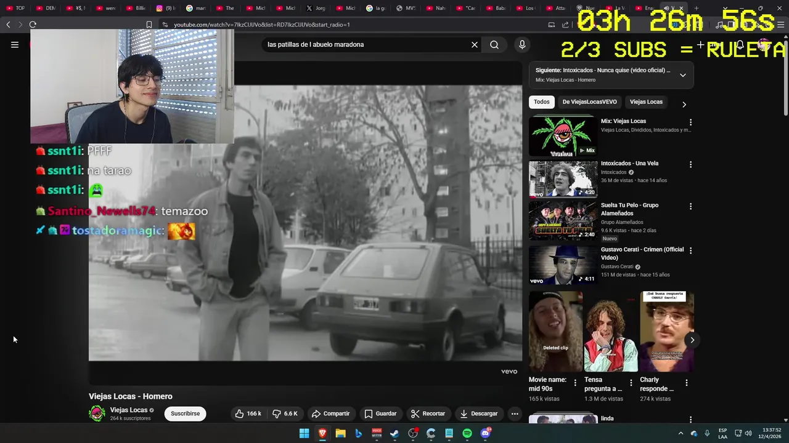Viewport: 789px width, 443px height.
Task: Switch to the Instagram browser tab
Action: pos(167,8)
